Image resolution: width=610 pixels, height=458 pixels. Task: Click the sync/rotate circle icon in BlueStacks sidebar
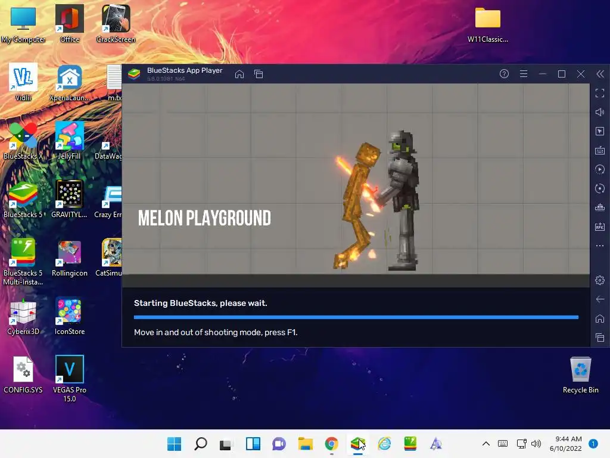(x=600, y=188)
